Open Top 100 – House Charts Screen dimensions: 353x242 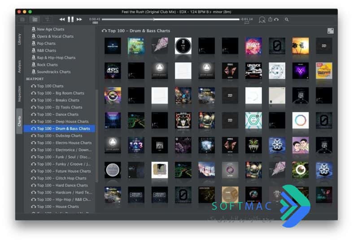click(55, 207)
